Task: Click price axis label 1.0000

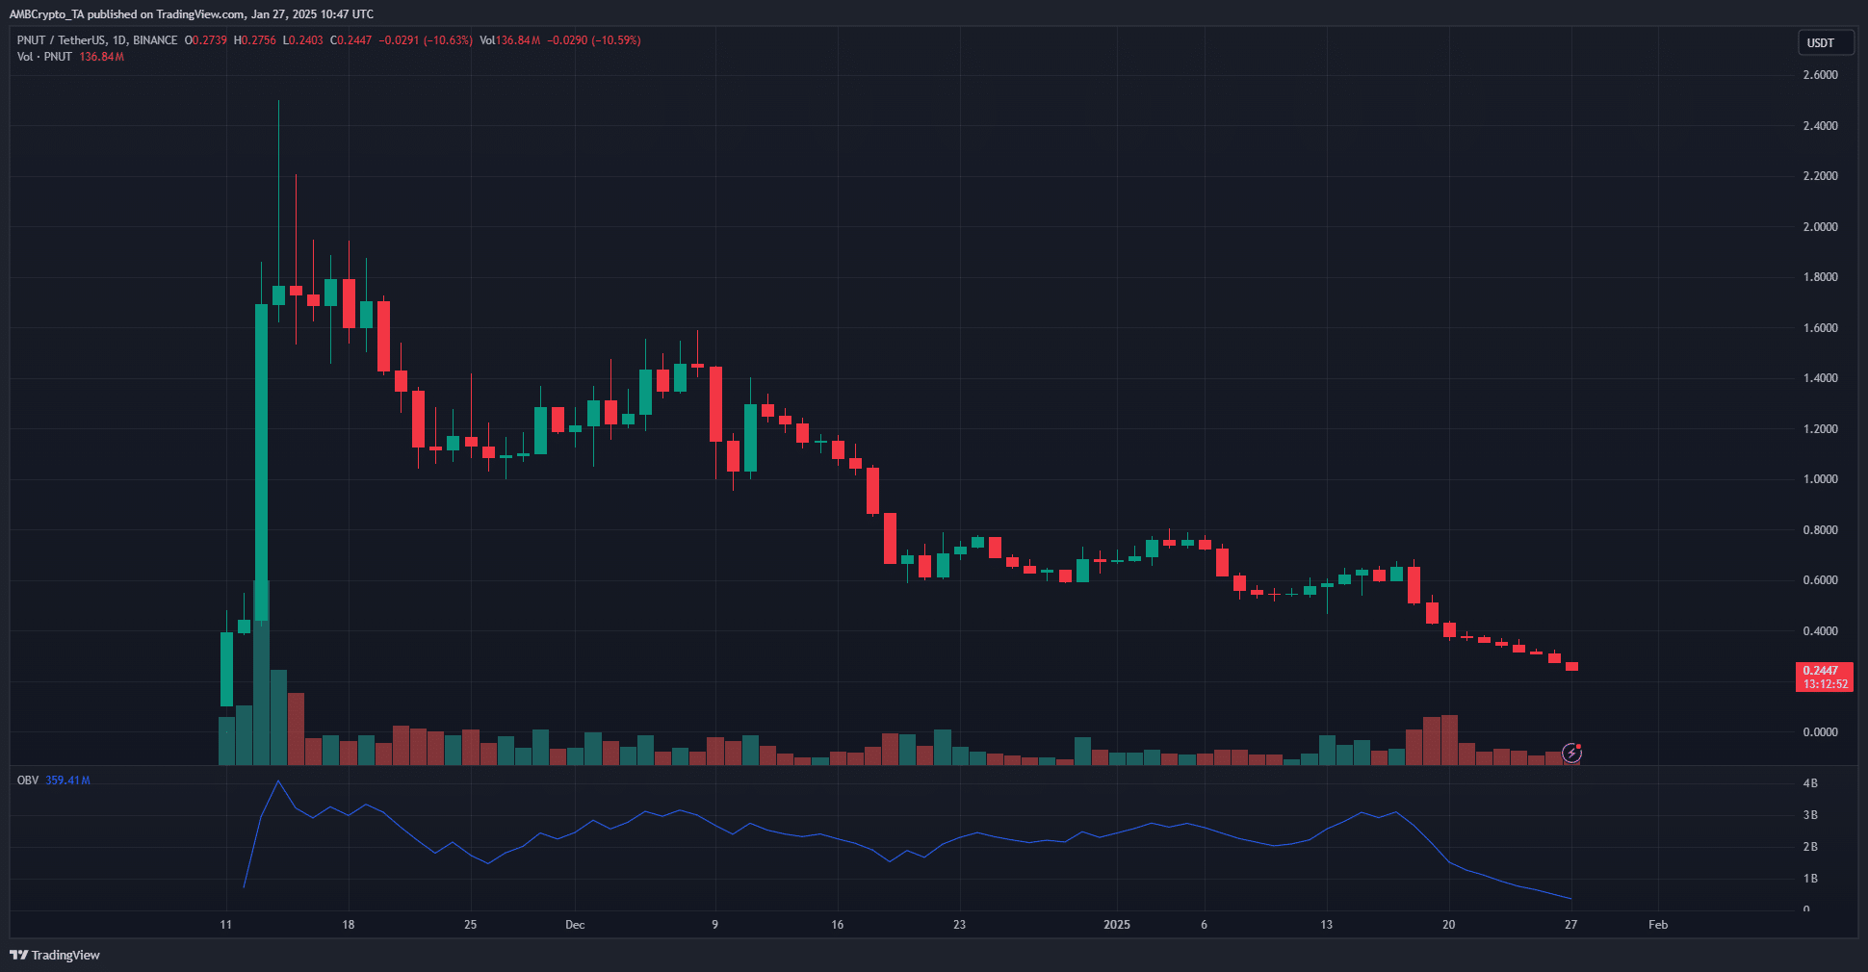Action: [x=1820, y=479]
